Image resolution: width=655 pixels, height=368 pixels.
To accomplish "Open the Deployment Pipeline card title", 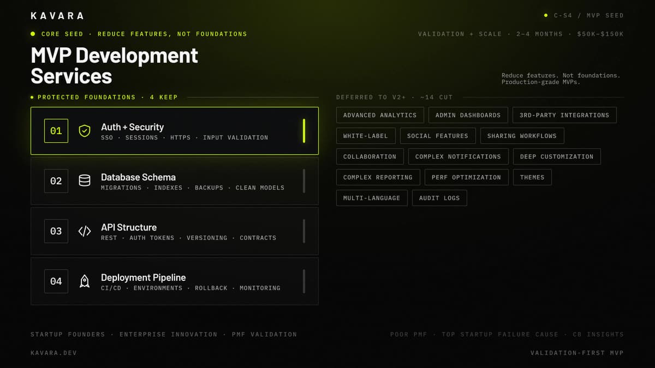I will point(143,277).
